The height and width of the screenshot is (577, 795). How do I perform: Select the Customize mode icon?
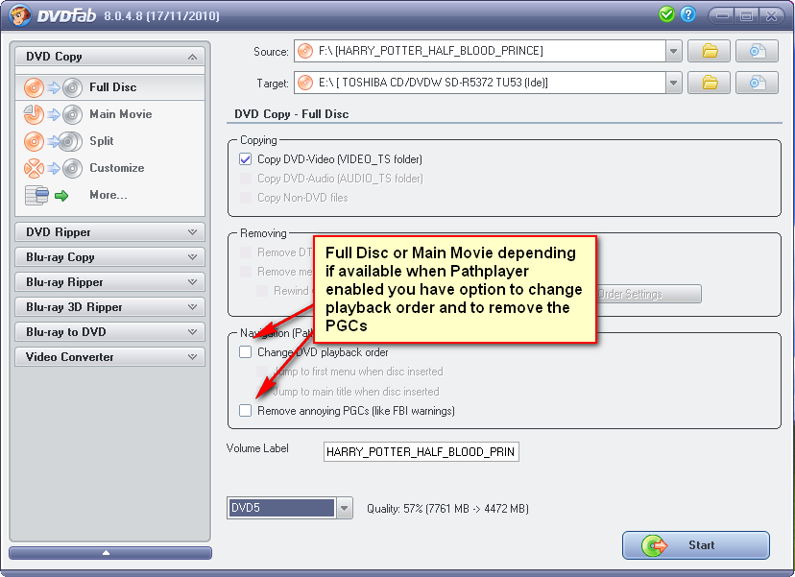coord(53,168)
